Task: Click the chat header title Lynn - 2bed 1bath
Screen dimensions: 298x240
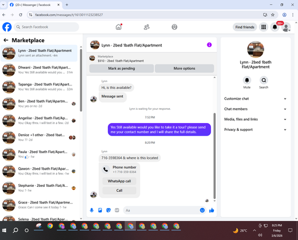Action: tap(132, 45)
